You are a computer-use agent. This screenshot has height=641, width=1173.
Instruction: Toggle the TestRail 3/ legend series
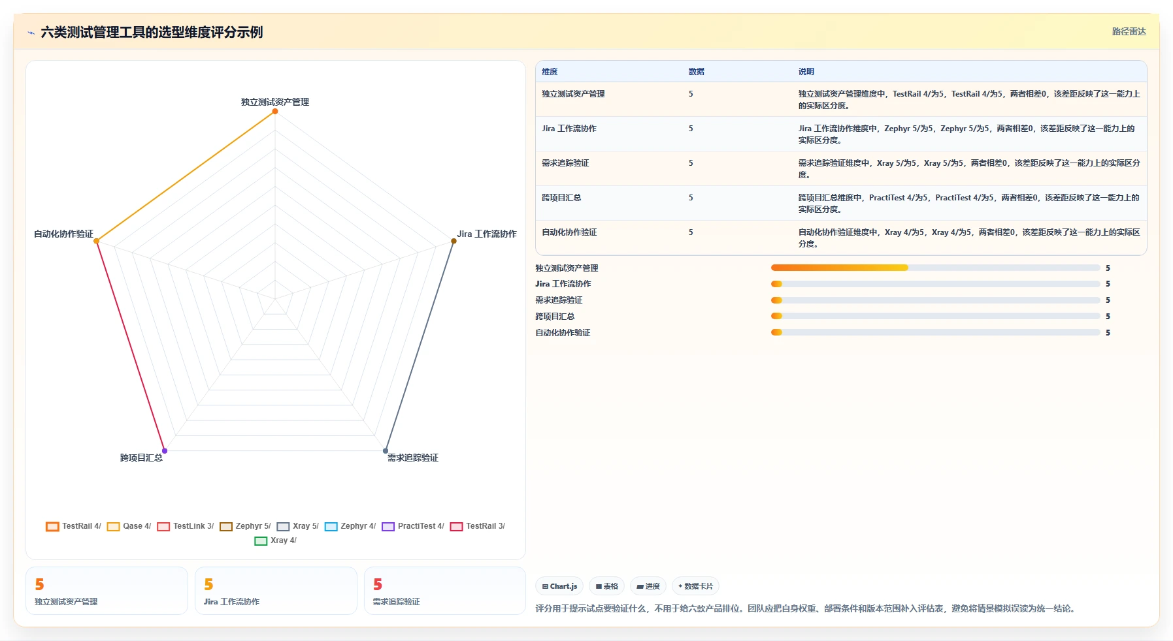pos(478,526)
